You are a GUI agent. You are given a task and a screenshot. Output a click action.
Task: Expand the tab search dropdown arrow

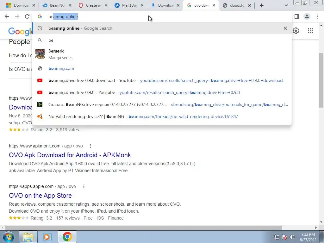tap(286, 5)
